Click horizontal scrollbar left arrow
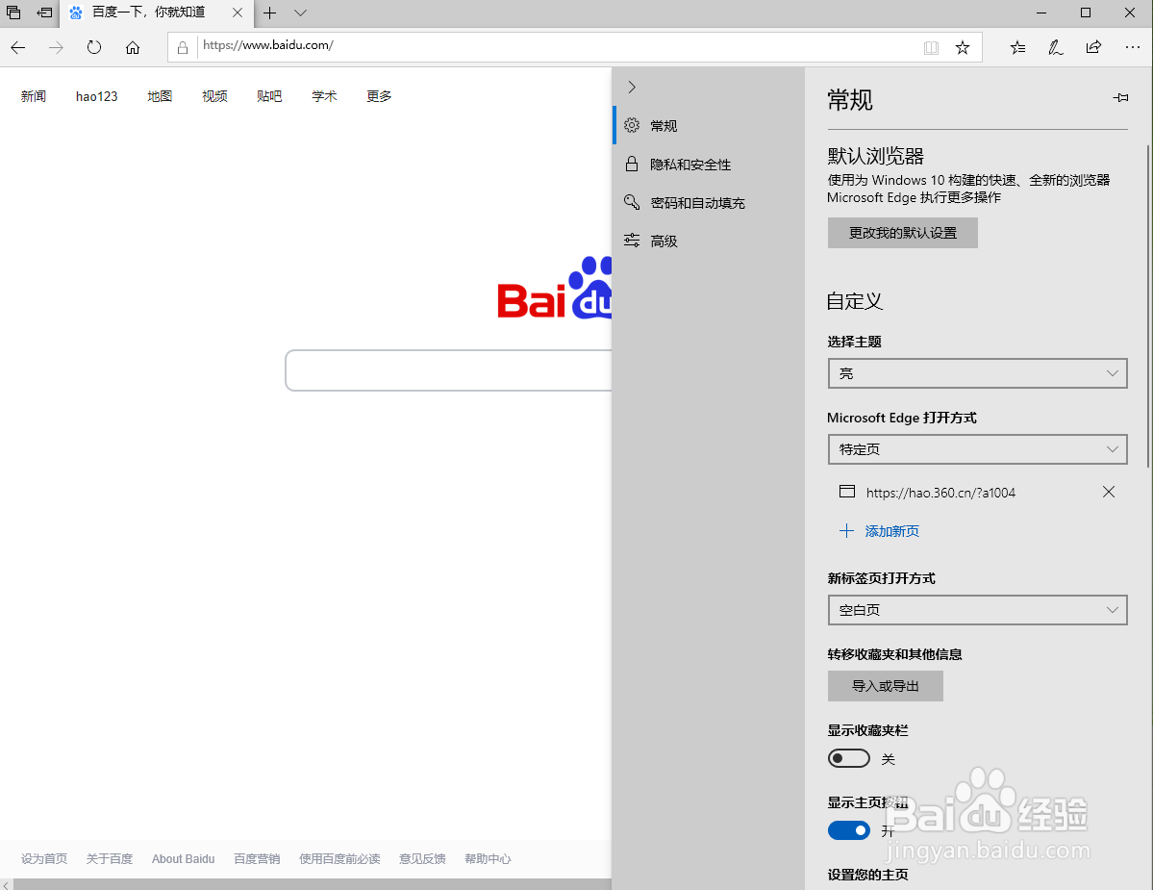 [7, 884]
